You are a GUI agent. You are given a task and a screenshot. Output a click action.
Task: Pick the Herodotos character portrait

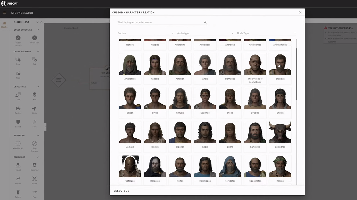coord(230,166)
